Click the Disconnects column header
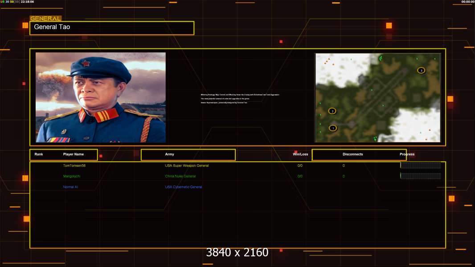 [x=352, y=154]
